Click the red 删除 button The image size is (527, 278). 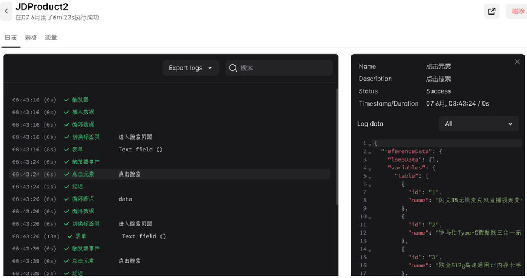click(517, 11)
